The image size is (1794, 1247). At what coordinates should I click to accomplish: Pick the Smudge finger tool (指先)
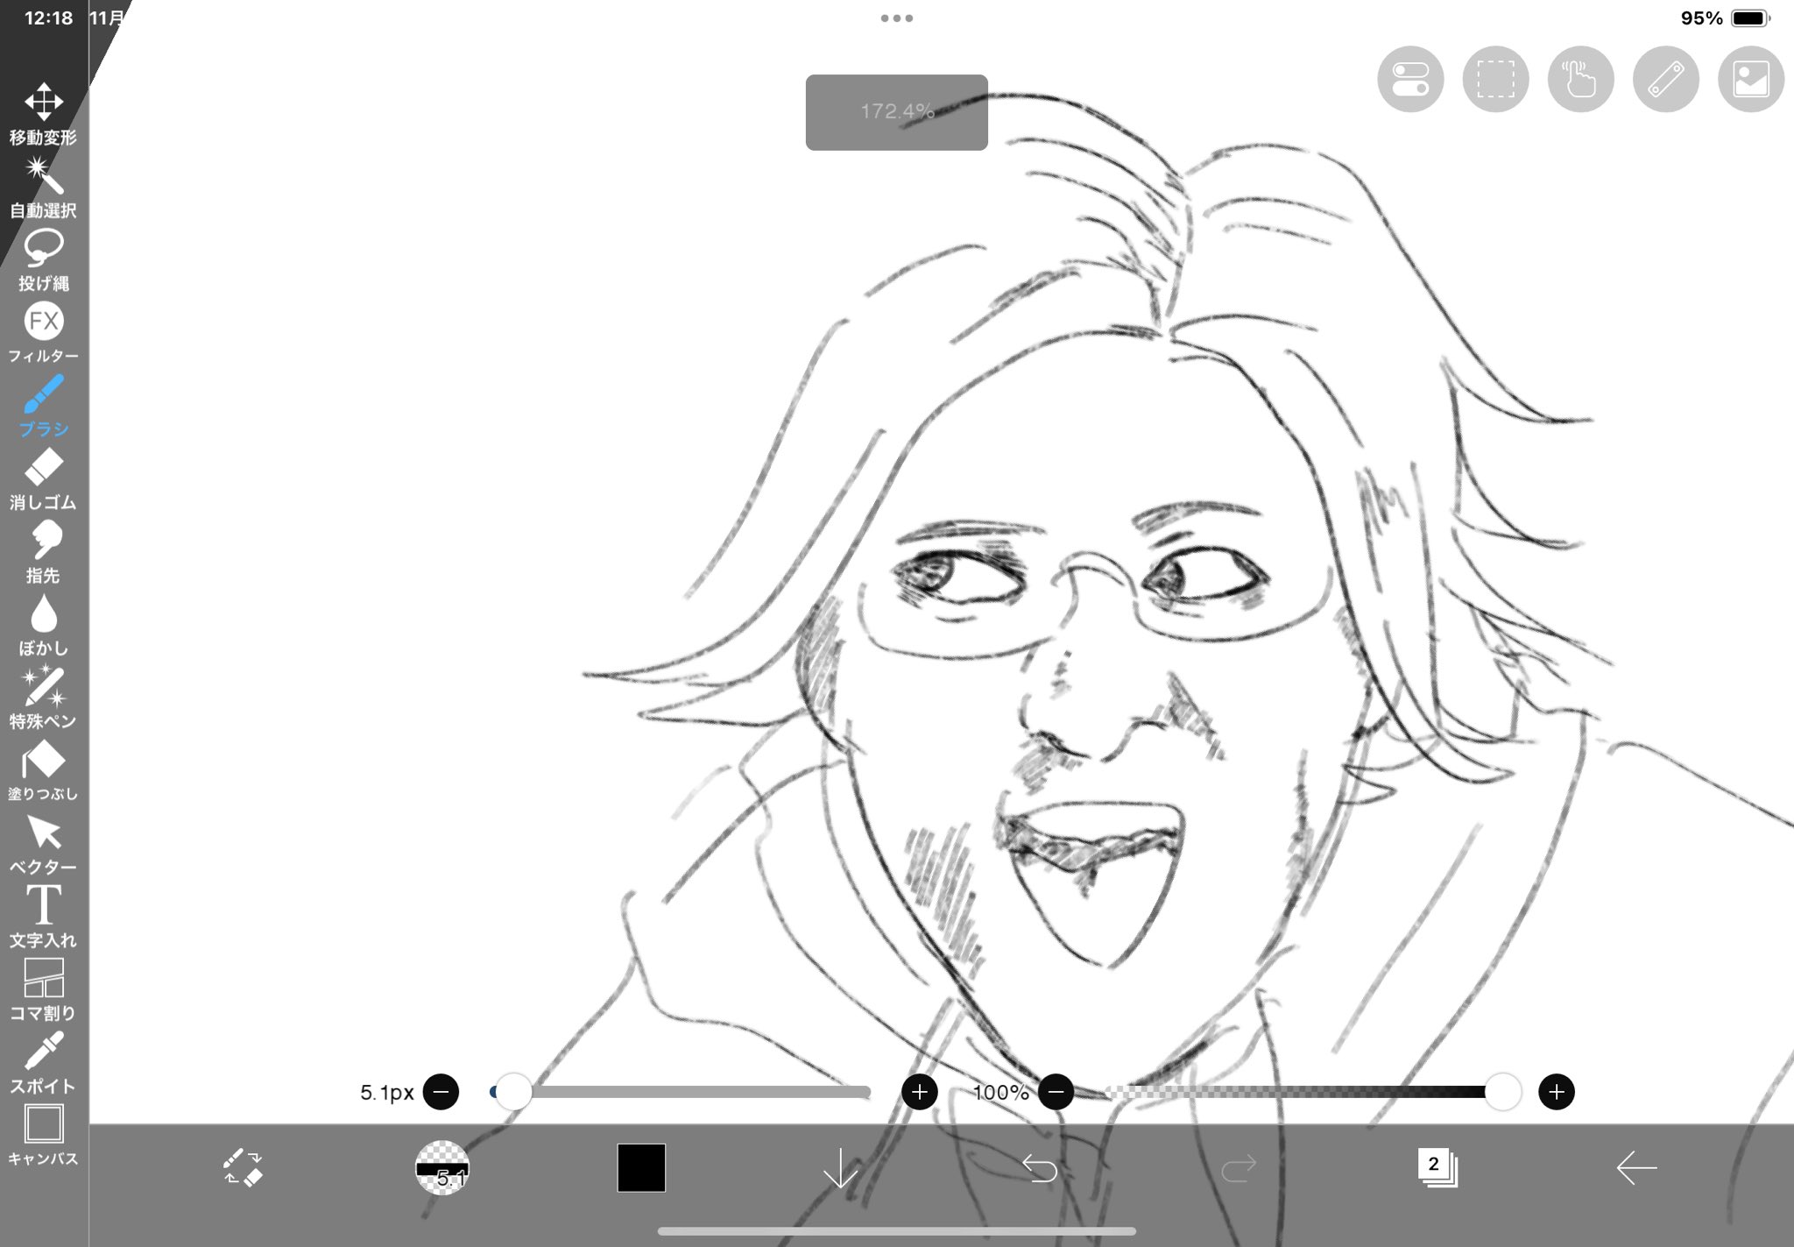(x=43, y=541)
